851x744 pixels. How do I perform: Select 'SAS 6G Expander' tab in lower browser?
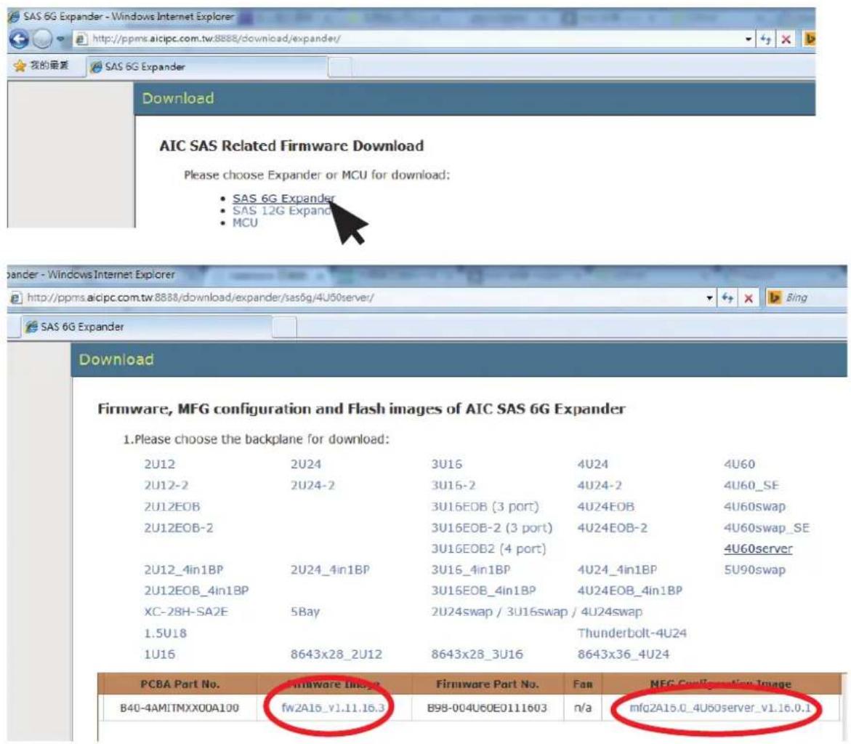147,327
